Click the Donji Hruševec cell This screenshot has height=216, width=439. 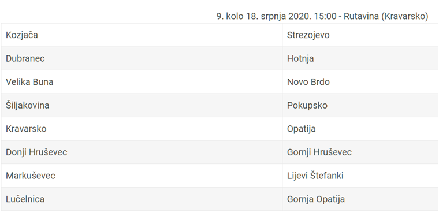142,152
